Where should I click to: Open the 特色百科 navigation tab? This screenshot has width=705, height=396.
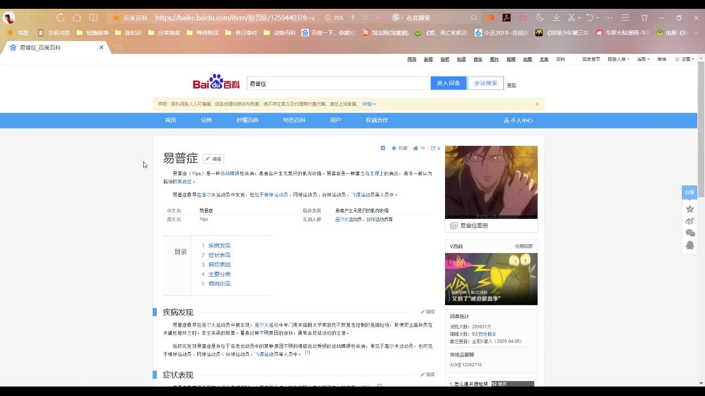pos(294,120)
